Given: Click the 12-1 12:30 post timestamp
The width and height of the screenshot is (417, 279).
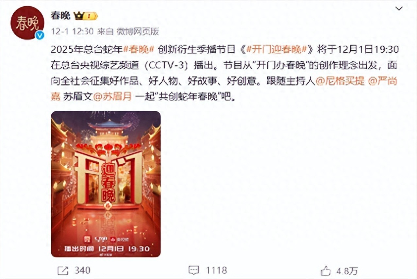Looking at the screenshot, I should (x=72, y=31).
